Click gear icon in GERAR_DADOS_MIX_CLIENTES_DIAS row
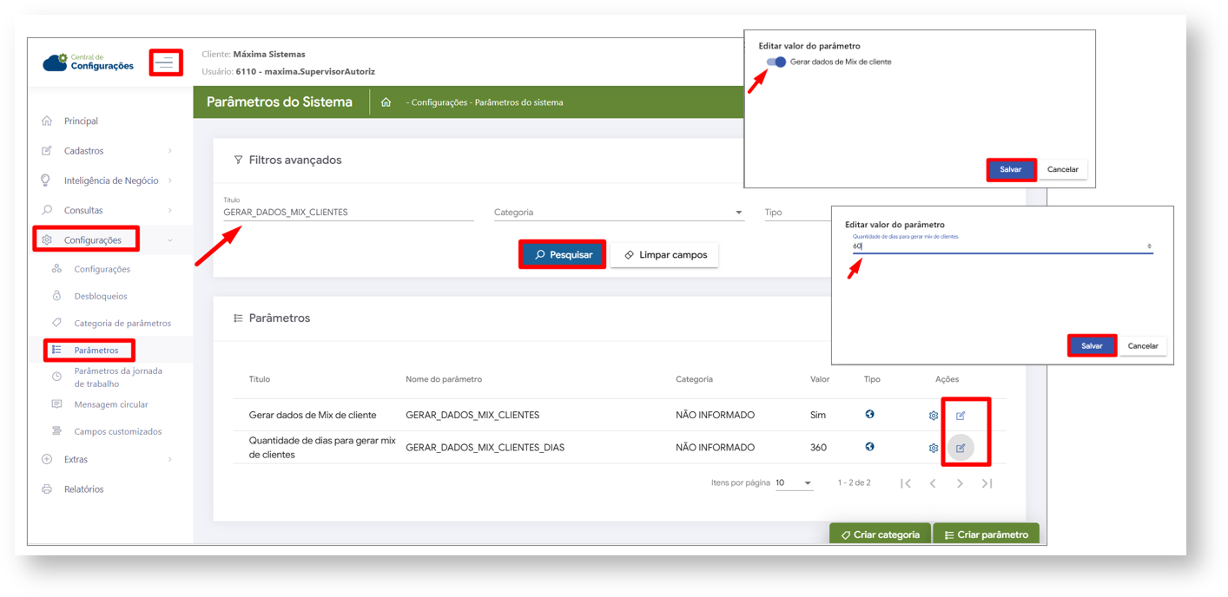This screenshot has width=1228, height=597. pyautogui.click(x=934, y=448)
